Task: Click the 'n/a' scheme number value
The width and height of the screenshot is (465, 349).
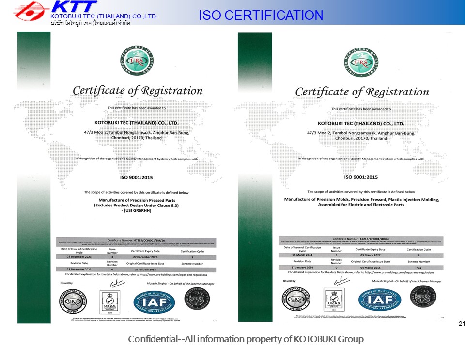Action: [418, 268]
